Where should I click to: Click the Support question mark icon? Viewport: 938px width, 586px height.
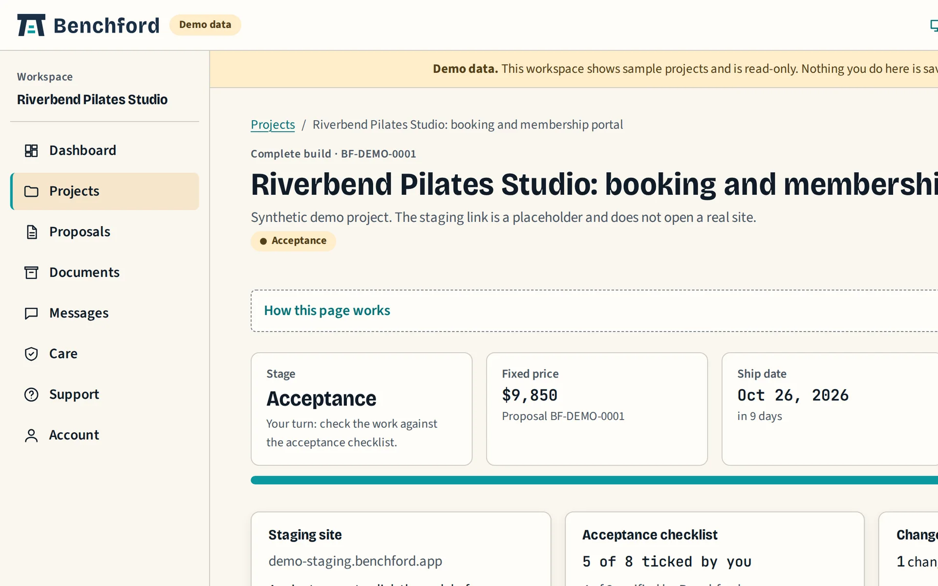[31, 394]
